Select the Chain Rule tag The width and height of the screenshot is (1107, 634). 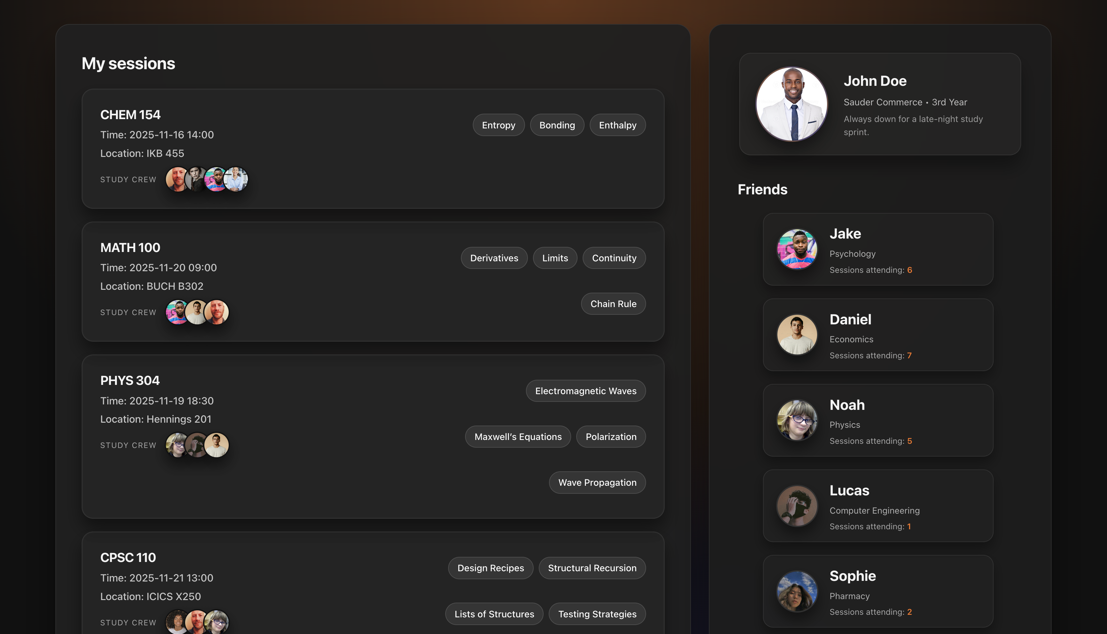[613, 304]
